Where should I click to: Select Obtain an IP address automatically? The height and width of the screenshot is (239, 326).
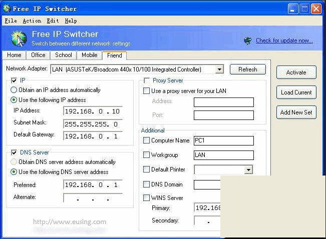[14, 90]
